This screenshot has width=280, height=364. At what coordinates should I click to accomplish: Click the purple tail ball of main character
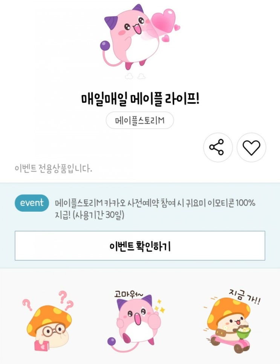pyautogui.click(x=105, y=45)
